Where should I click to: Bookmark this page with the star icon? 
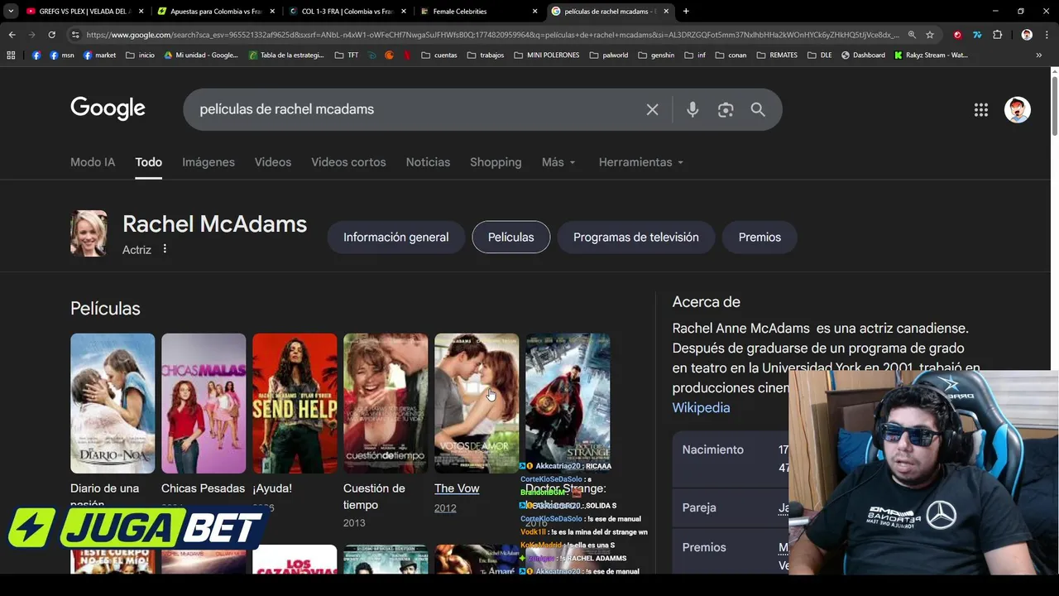click(930, 35)
